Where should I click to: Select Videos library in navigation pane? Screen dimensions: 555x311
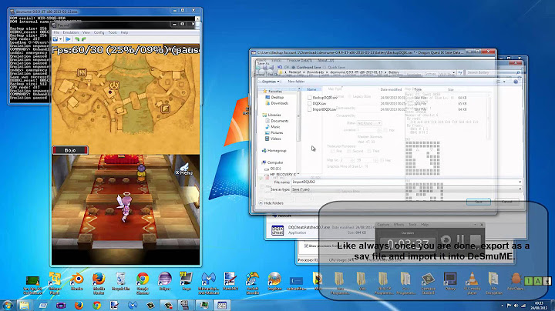coord(273,139)
